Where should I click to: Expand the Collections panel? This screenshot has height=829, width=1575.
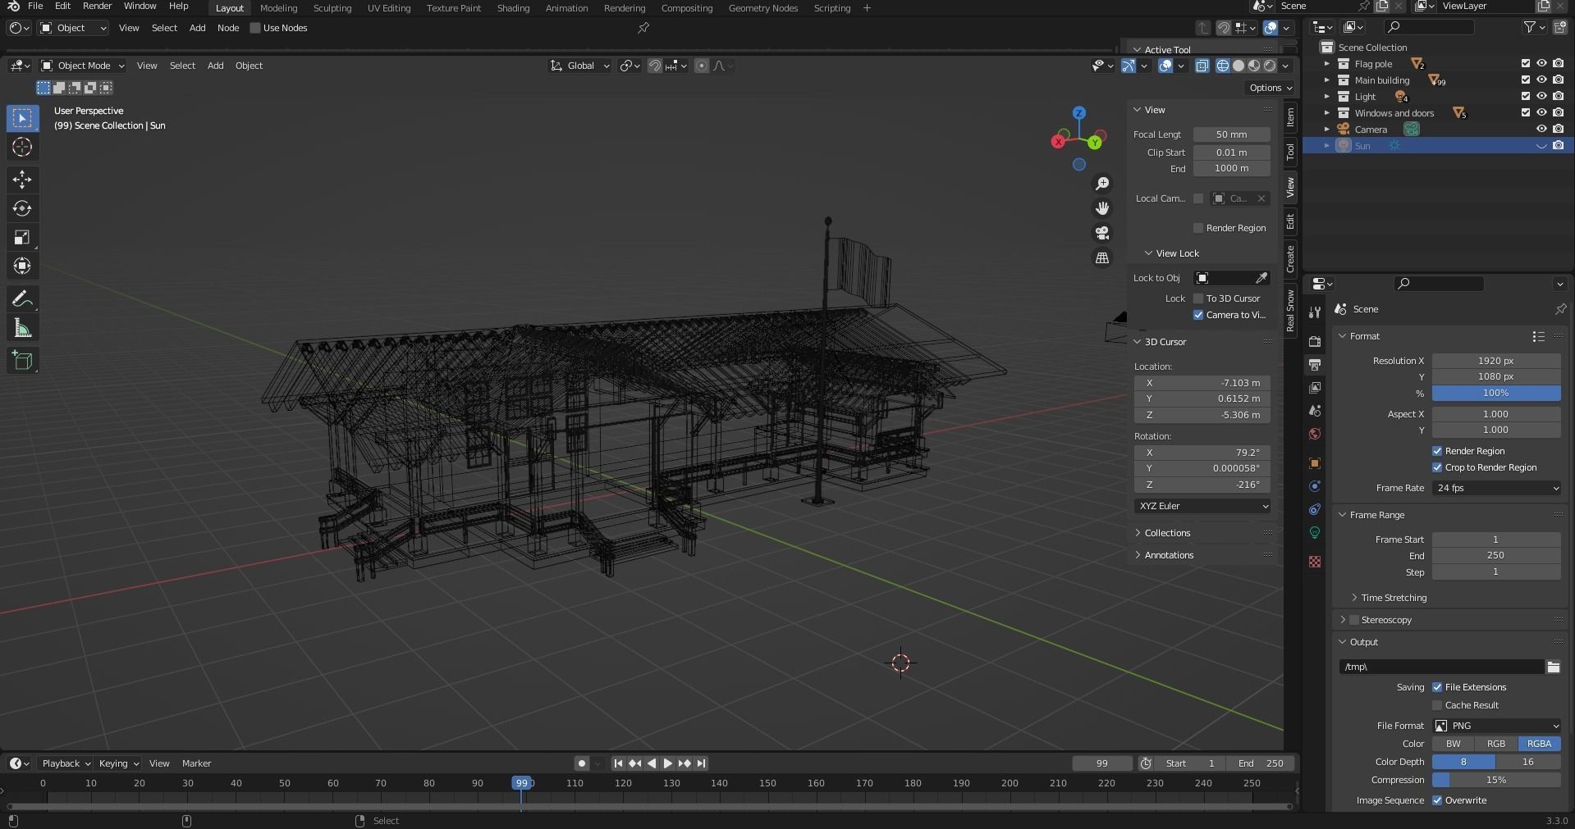1167,533
